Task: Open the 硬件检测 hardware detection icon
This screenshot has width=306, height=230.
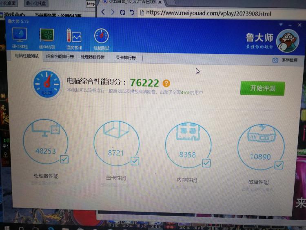Action: pos(47,39)
